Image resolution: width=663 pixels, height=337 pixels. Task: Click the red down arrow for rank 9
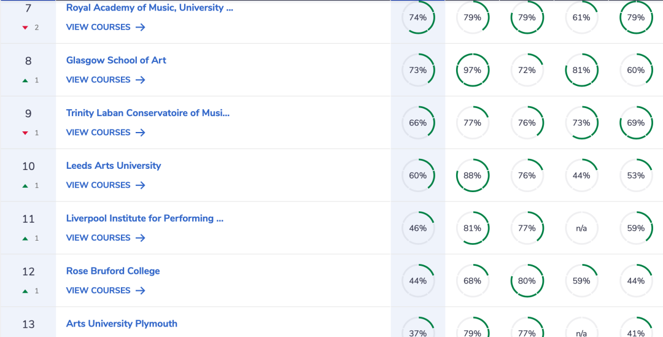[25, 133]
